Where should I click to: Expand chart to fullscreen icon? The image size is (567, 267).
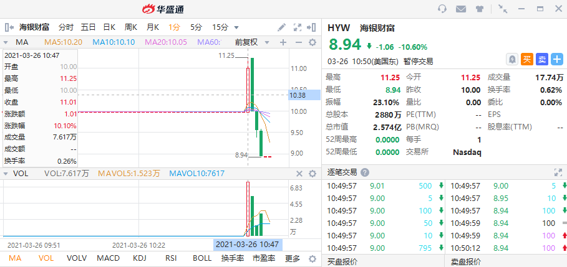[x=298, y=27]
